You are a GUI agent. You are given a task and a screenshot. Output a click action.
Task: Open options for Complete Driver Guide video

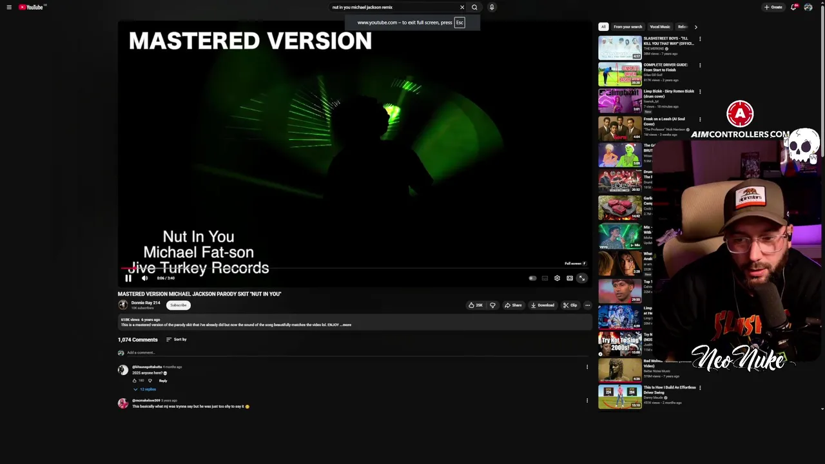pos(700,66)
